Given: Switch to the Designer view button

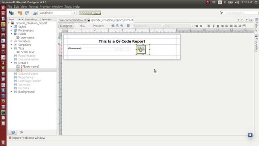Looking at the screenshot, I should [66, 26].
